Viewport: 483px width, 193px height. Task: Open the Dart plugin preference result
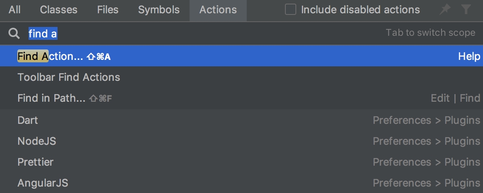point(28,120)
